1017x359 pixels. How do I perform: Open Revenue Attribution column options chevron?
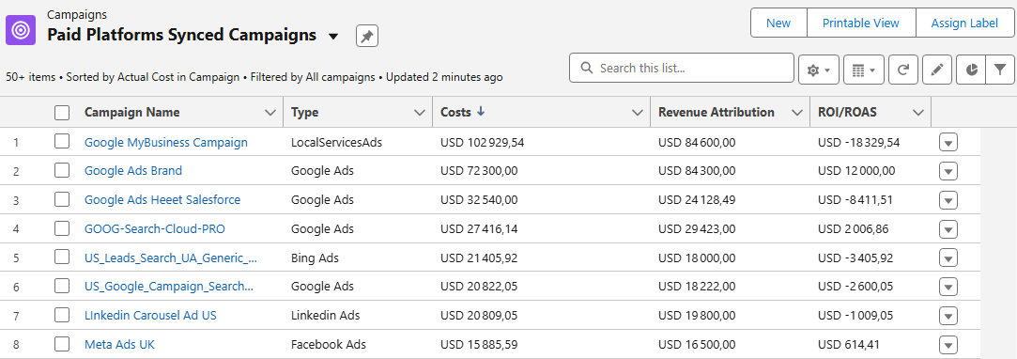coord(796,113)
